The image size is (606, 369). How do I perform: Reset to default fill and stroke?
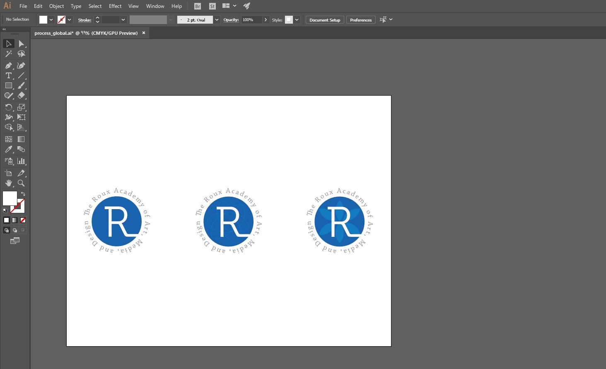[x=5, y=210]
